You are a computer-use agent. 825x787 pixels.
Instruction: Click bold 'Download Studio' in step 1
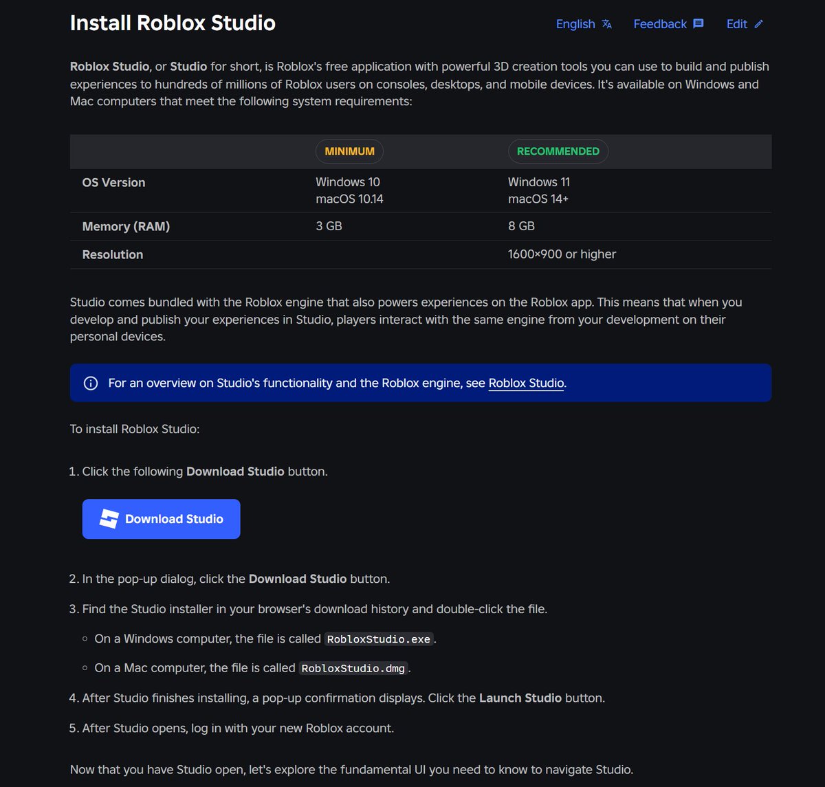tap(235, 472)
